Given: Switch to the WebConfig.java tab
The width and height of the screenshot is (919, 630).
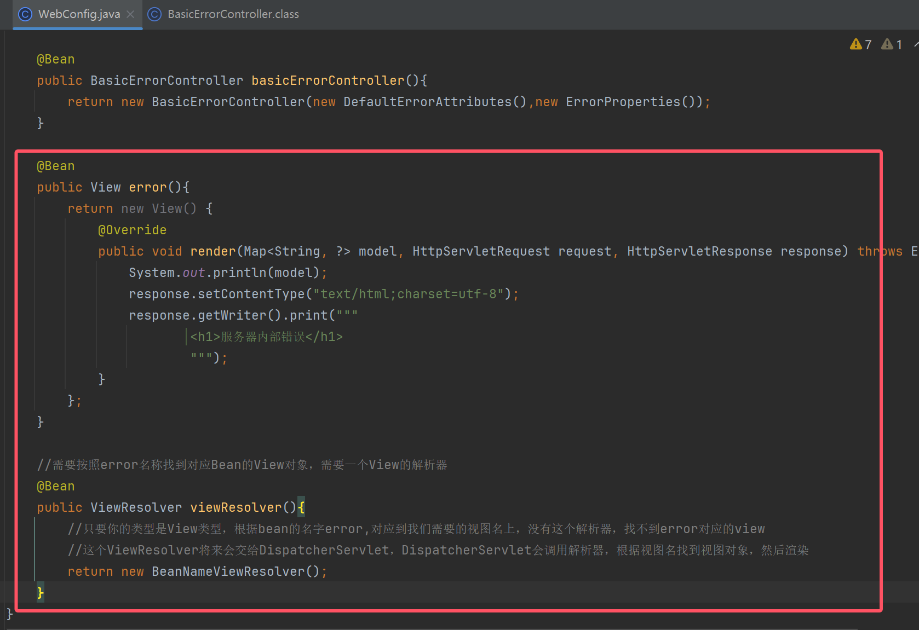Looking at the screenshot, I should [x=79, y=14].
